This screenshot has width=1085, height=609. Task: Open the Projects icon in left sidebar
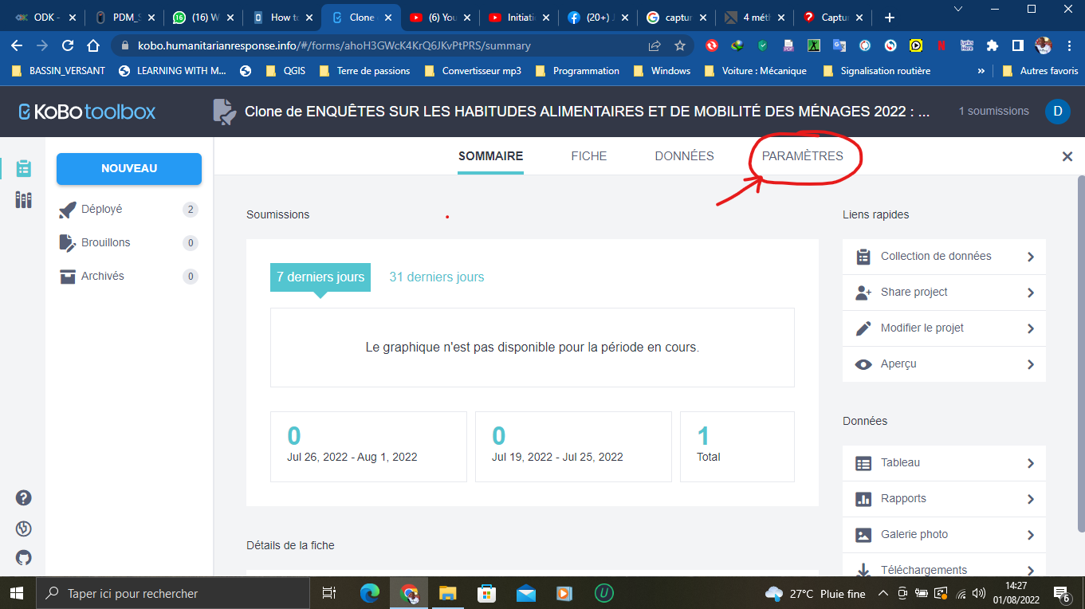click(x=23, y=168)
